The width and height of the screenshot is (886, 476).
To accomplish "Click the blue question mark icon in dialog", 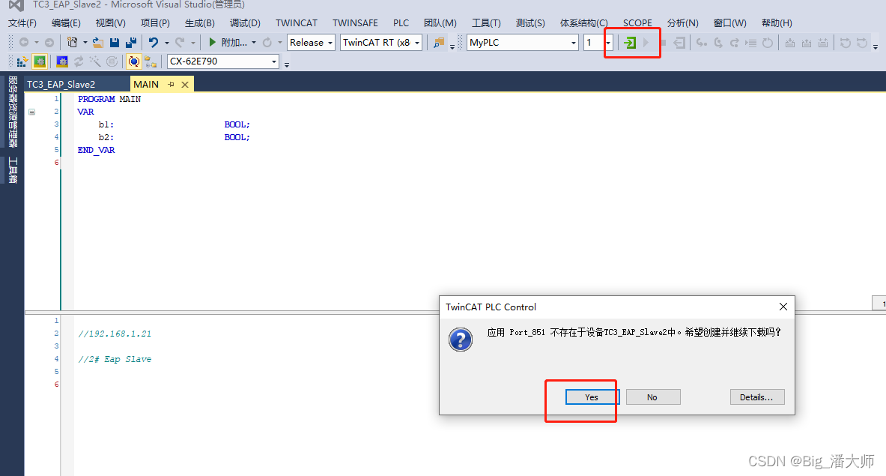I will (x=461, y=340).
